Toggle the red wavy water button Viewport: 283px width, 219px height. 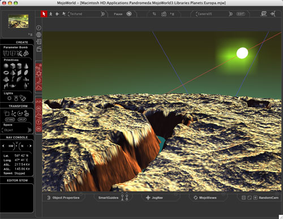coord(38,102)
